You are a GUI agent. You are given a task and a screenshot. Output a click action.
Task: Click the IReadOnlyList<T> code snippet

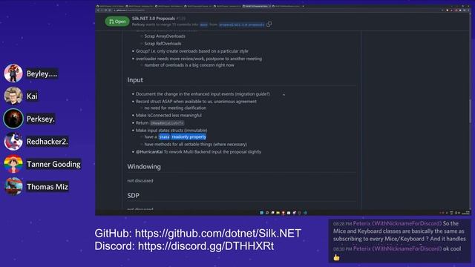[167, 123]
